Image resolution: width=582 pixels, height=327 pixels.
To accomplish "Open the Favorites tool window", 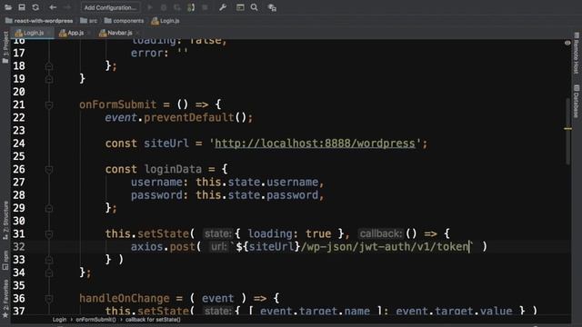I will point(5,299).
